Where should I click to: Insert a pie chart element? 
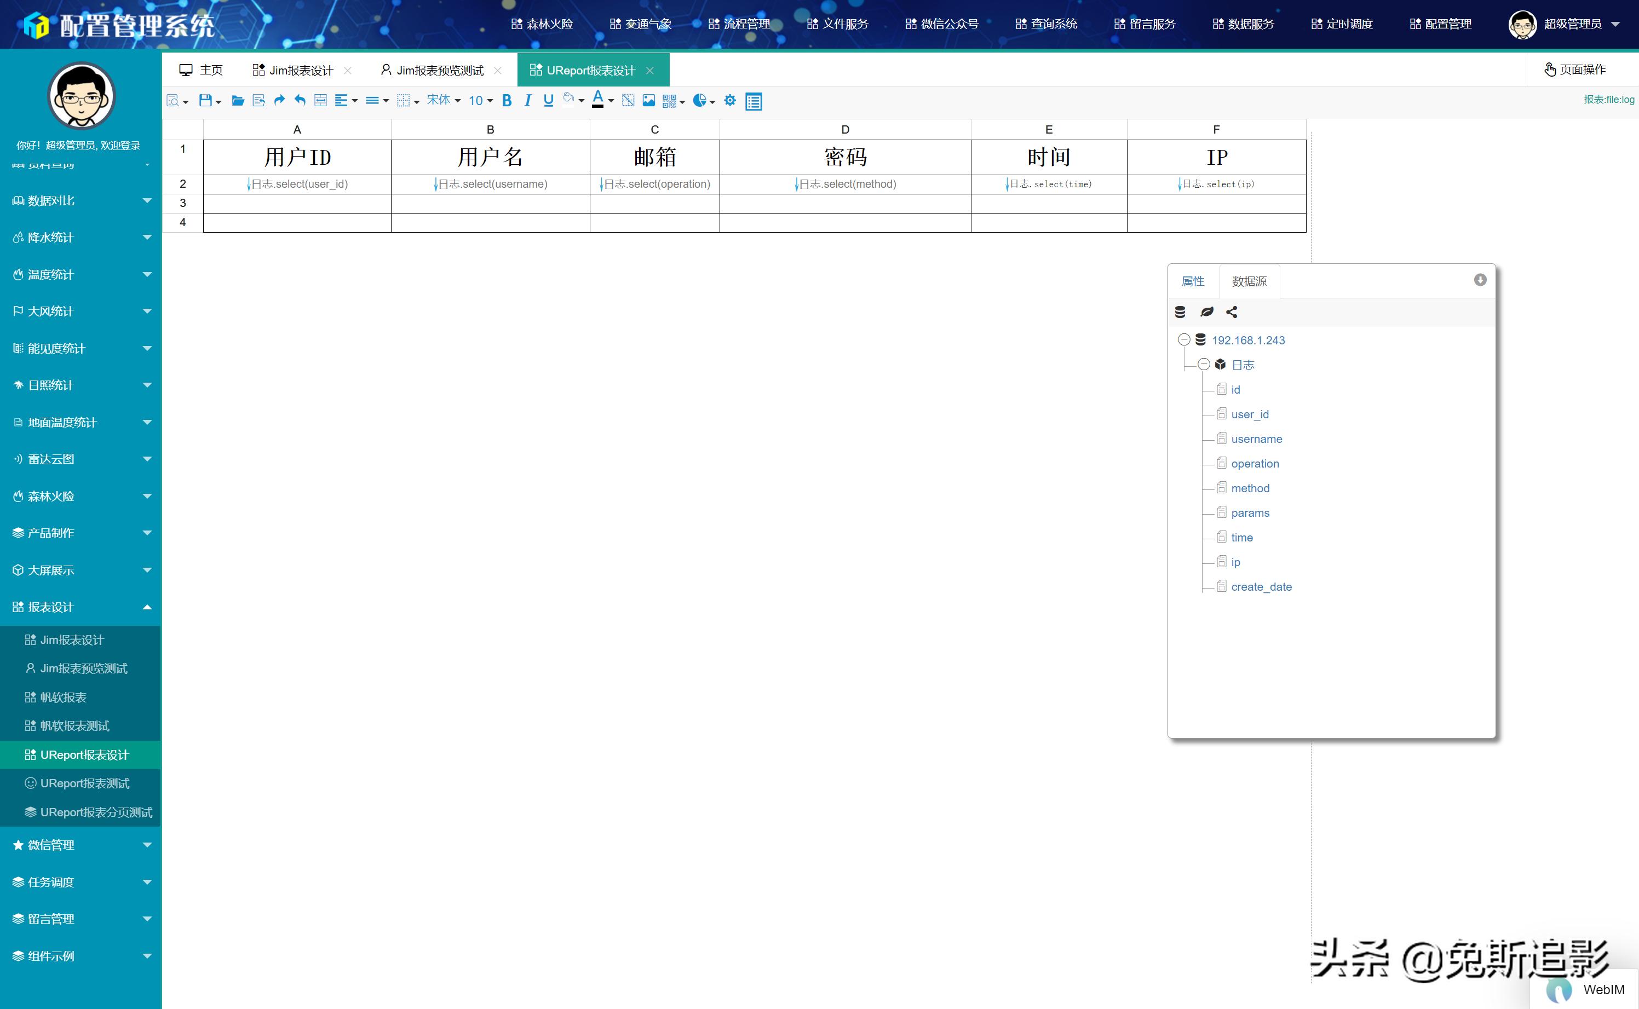699,101
